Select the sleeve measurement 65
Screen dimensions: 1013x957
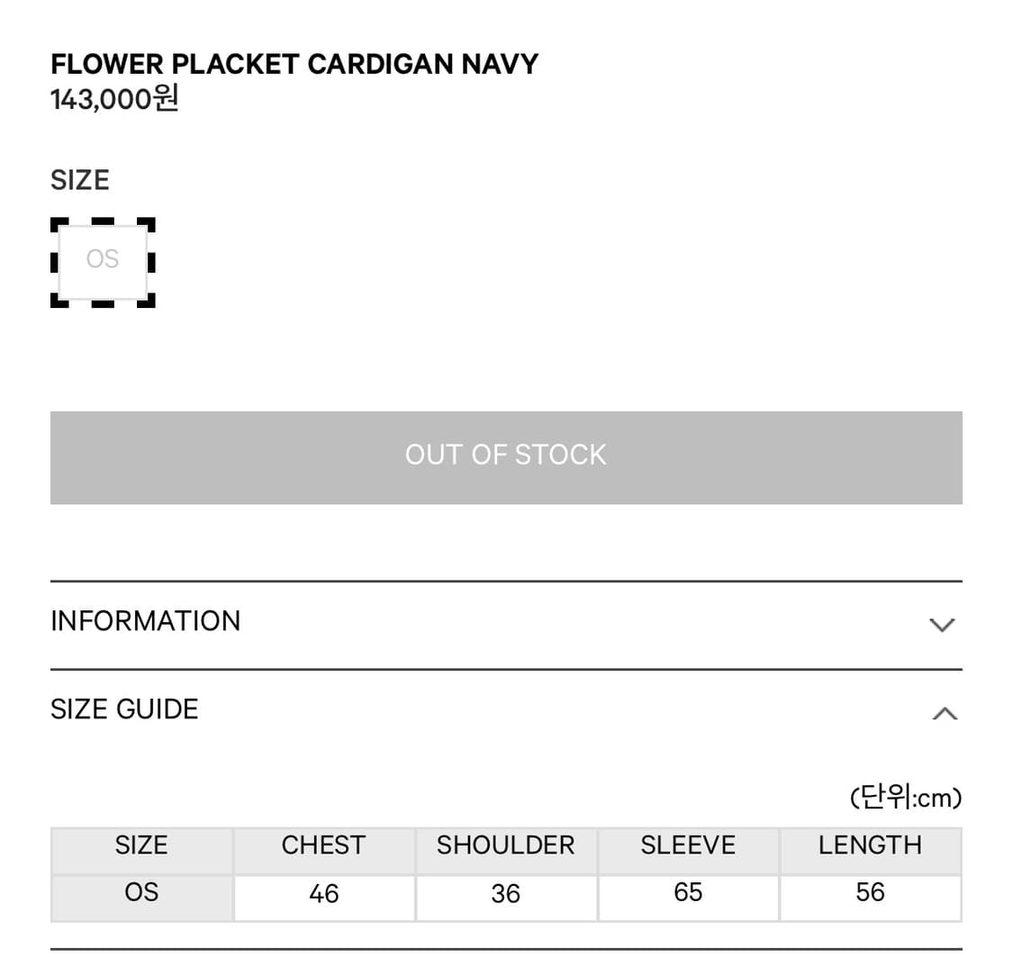687,893
